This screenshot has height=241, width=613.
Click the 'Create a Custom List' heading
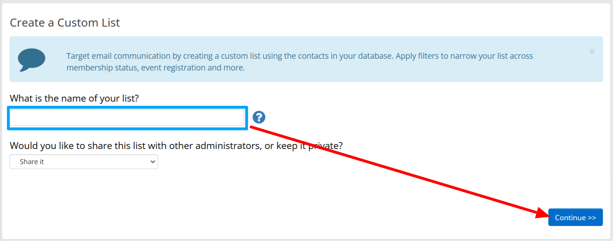click(x=65, y=23)
